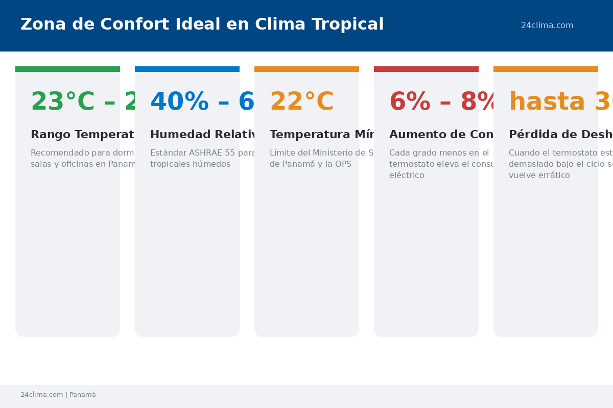This screenshot has height=408, width=613.
Task: Click the orange bar above the 22°C card
Action: pyautogui.click(x=306, y=69)
